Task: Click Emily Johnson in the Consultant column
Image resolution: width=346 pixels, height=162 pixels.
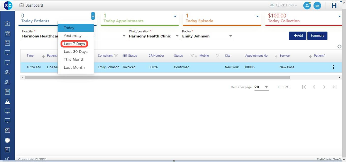Action: (x=108, y=67)
